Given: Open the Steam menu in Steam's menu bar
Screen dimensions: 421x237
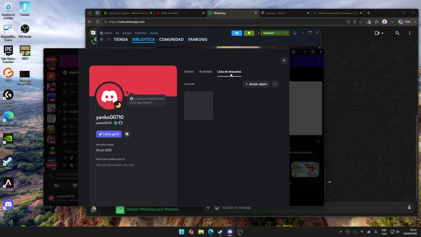Looking at the screenshot, I should [106, 33].
